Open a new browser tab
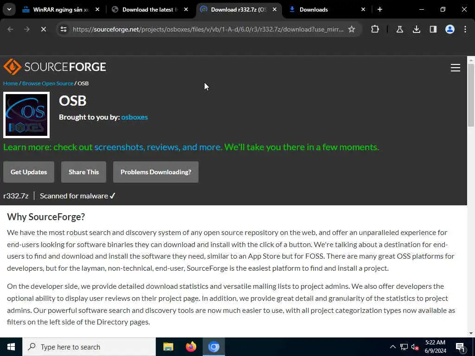The image size is (475, 356). click(x=380, y=10)
